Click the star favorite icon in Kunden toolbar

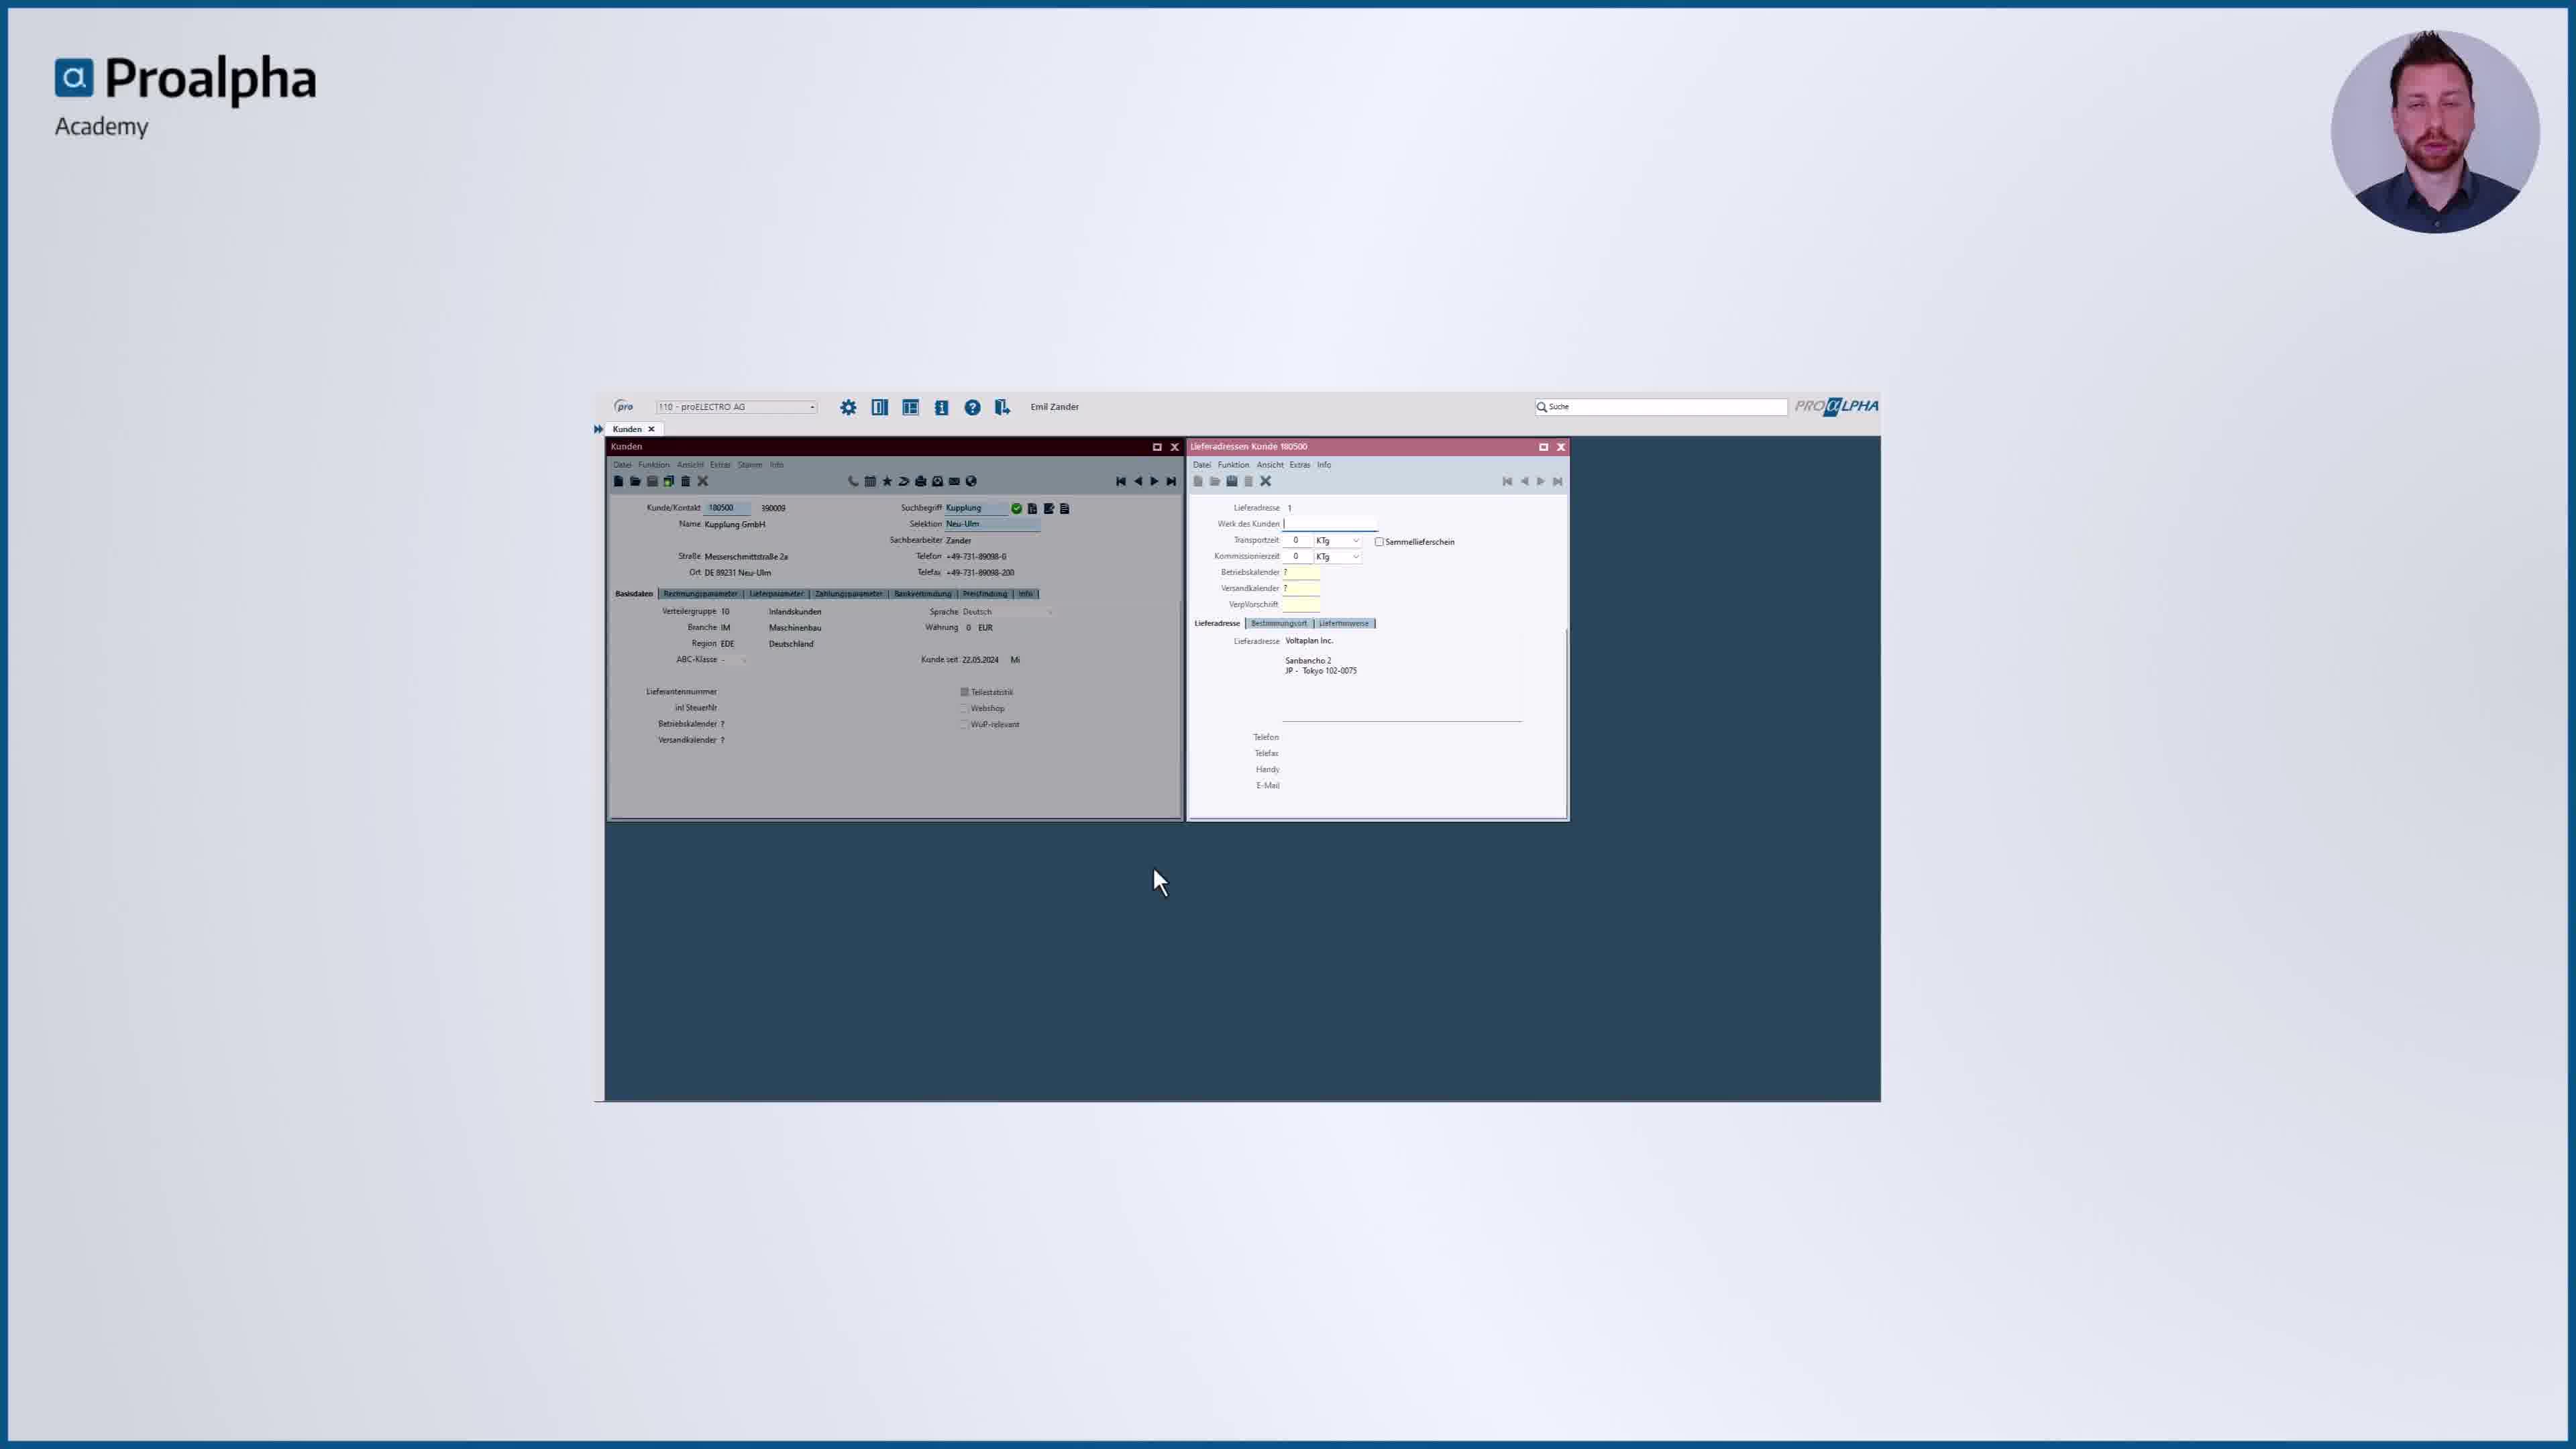coord(887,481)
